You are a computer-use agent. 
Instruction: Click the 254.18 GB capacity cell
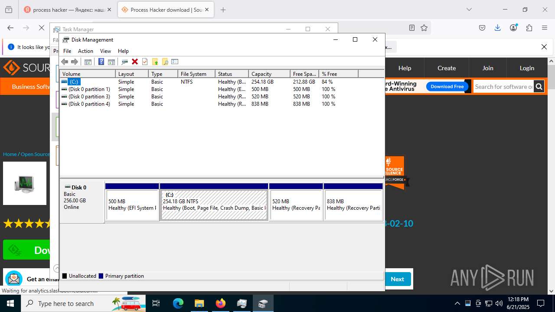point(262,81)
